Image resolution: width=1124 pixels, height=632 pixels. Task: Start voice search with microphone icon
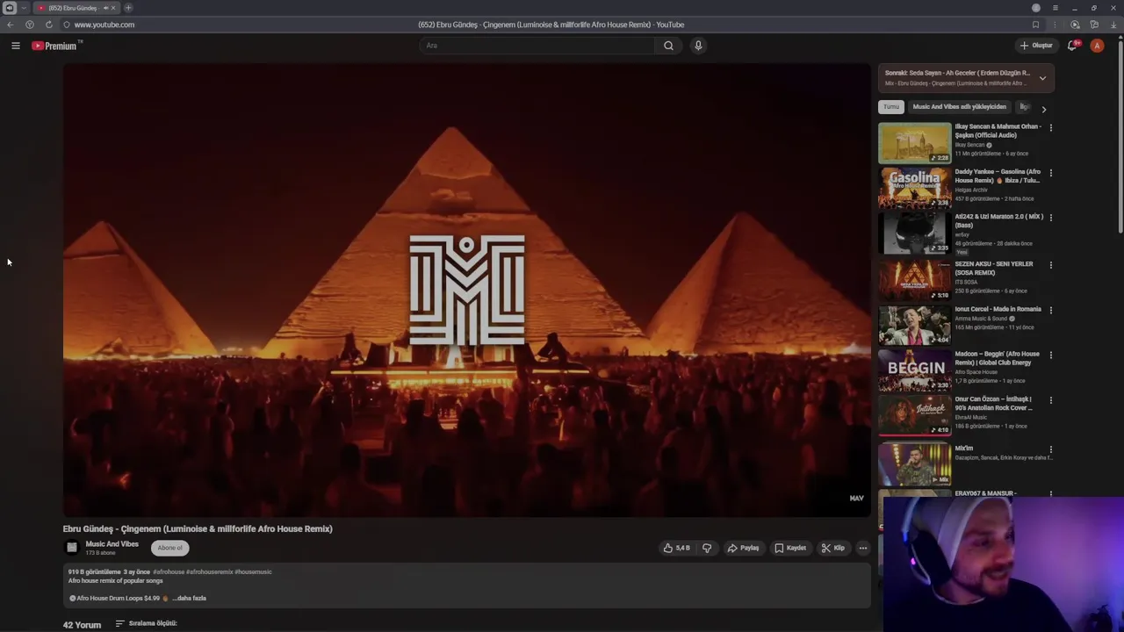click(698, 46)
